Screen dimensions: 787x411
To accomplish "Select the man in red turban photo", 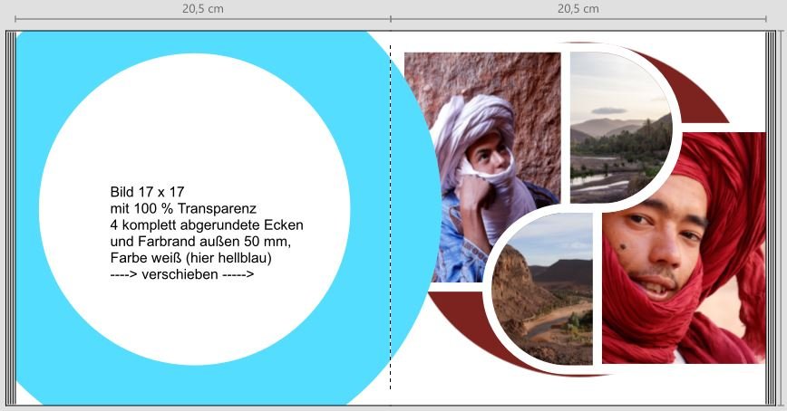I will click(x=684, y=248).
